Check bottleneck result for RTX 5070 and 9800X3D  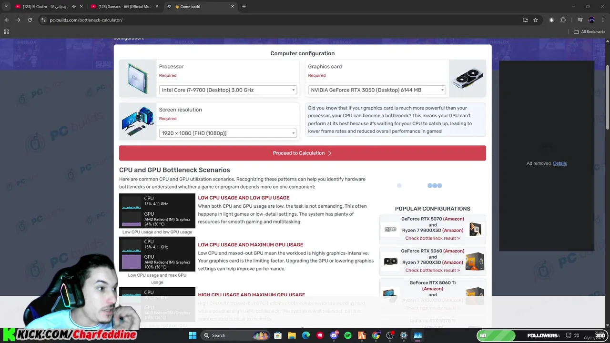point(432,238)
